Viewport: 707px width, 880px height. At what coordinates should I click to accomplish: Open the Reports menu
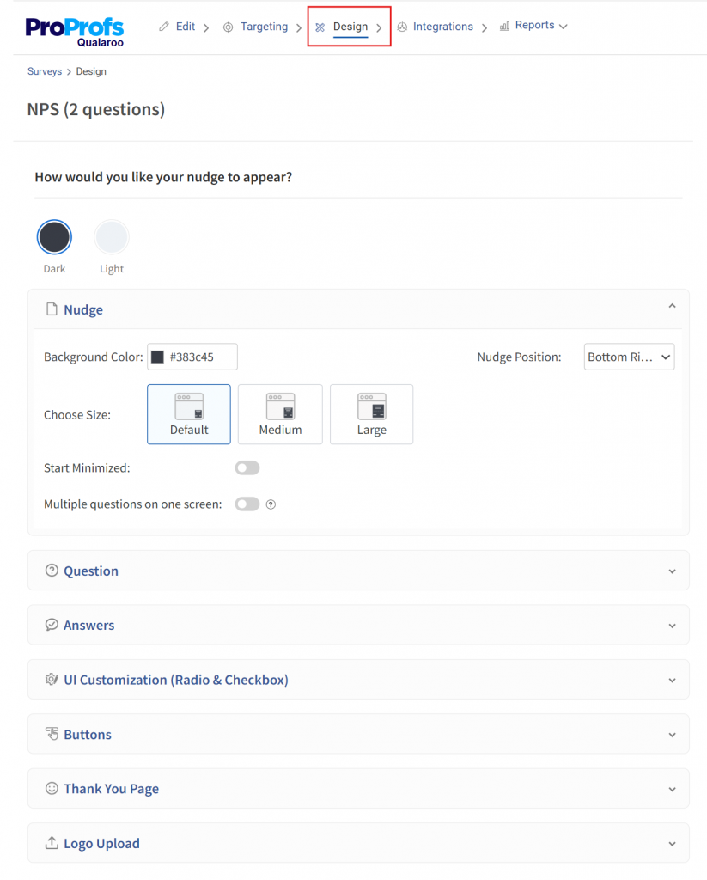pyautogui.click(x=534, y=25)
